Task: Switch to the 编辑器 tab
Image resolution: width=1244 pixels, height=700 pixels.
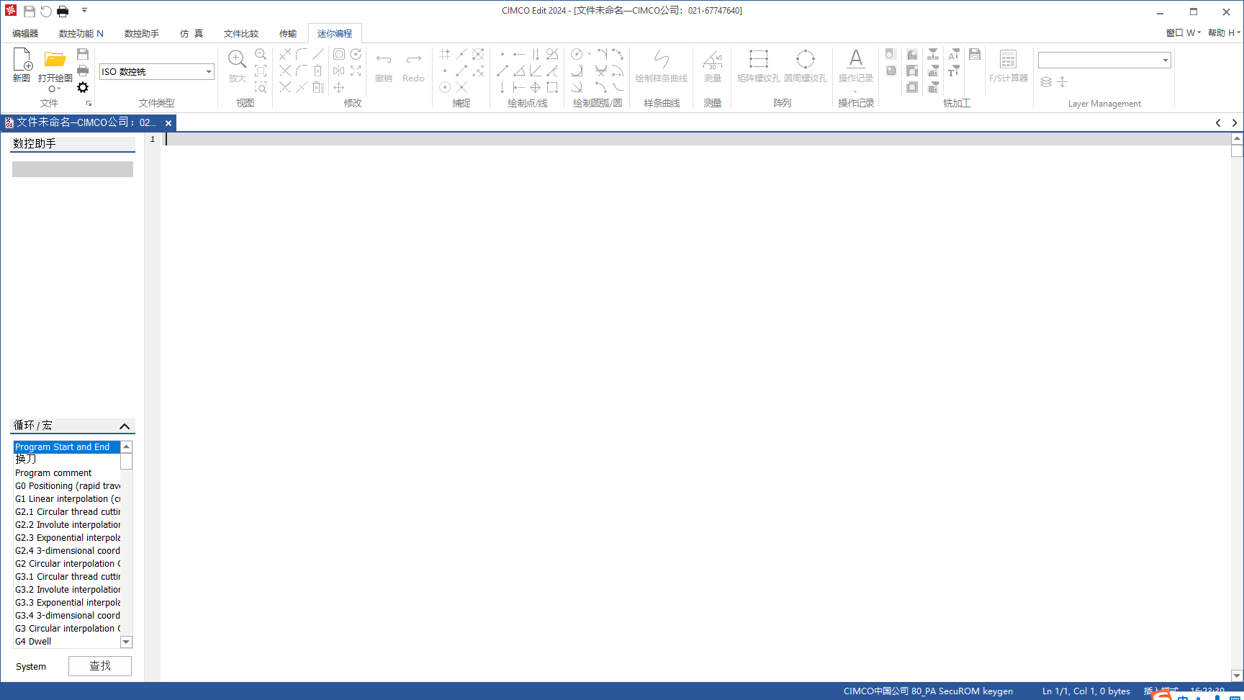Action: (25, 33)
